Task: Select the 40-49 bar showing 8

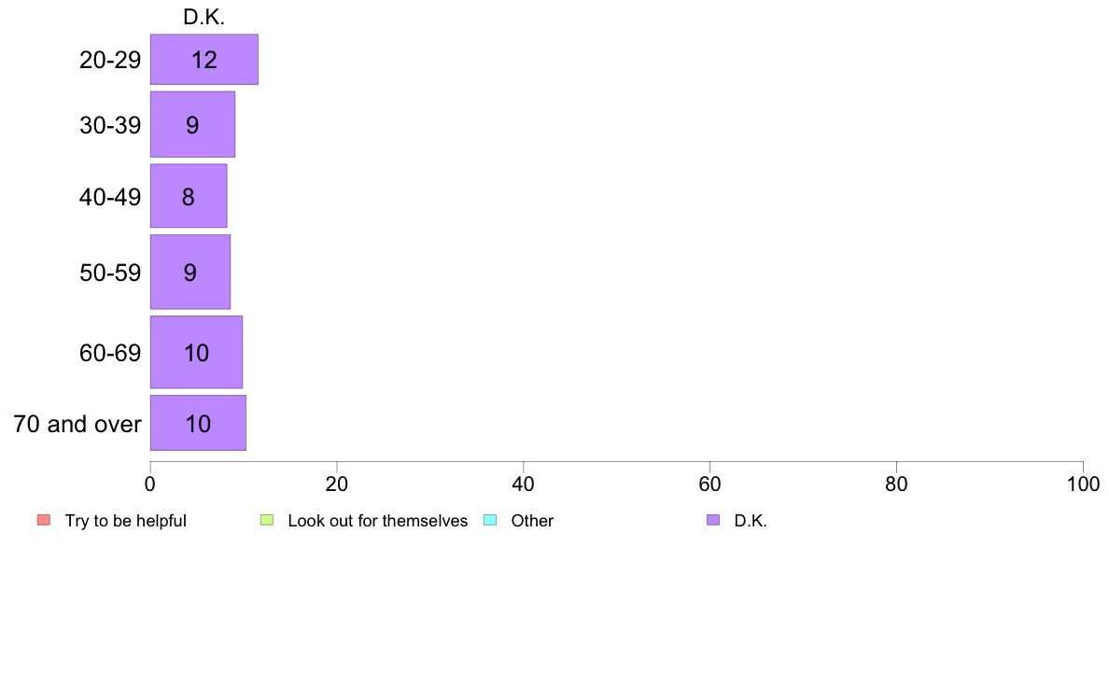Action: pyautogui.click(x=189, y=196)
